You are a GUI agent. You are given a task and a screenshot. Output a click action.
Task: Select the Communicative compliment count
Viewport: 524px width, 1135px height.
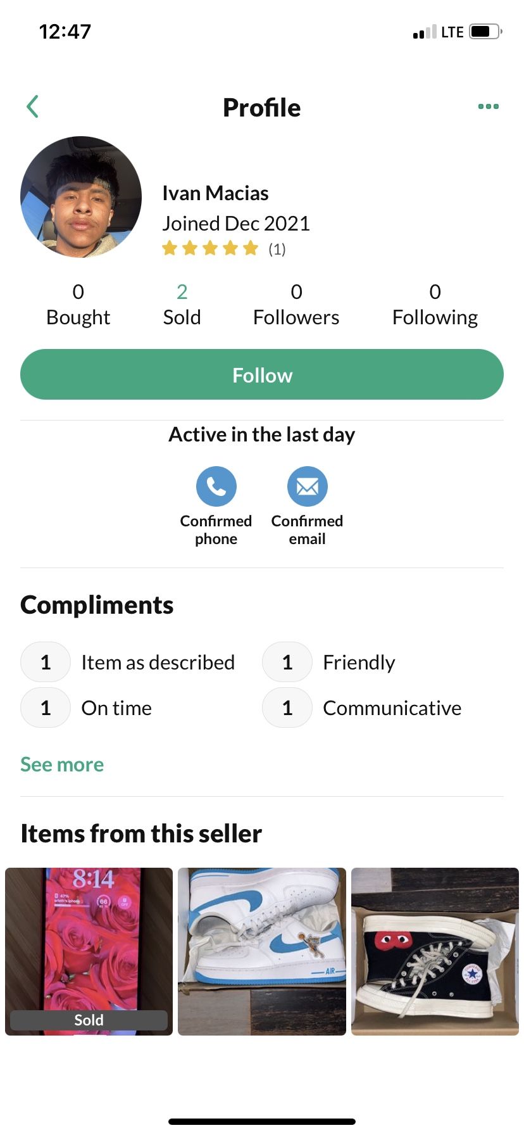287,708
